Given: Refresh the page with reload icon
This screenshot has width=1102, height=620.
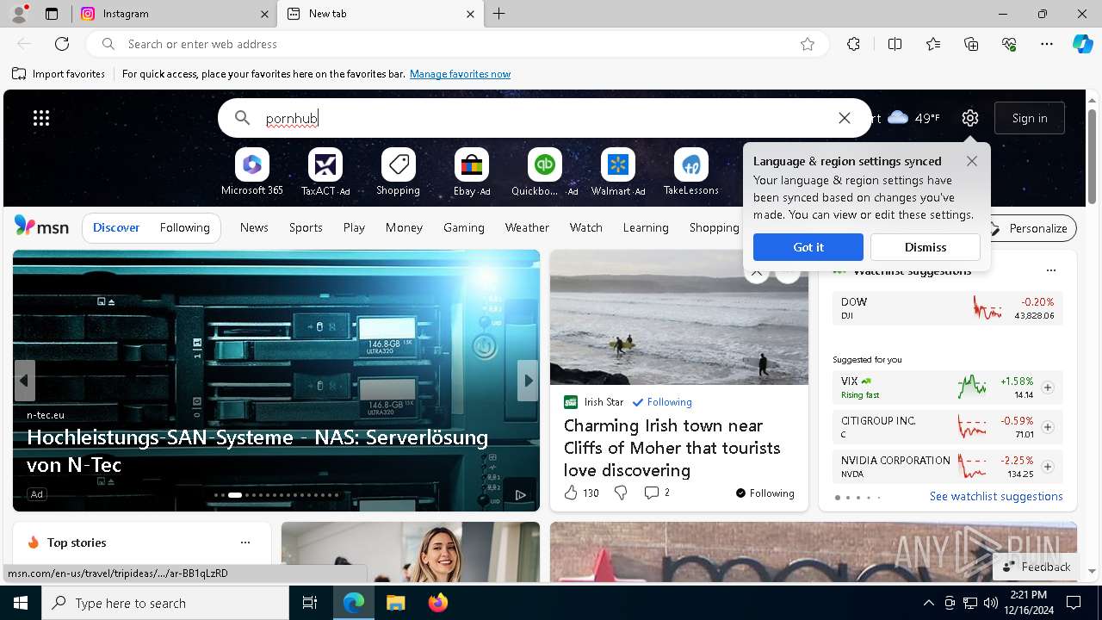Looking at the screenshot, I should pos(62,44).
